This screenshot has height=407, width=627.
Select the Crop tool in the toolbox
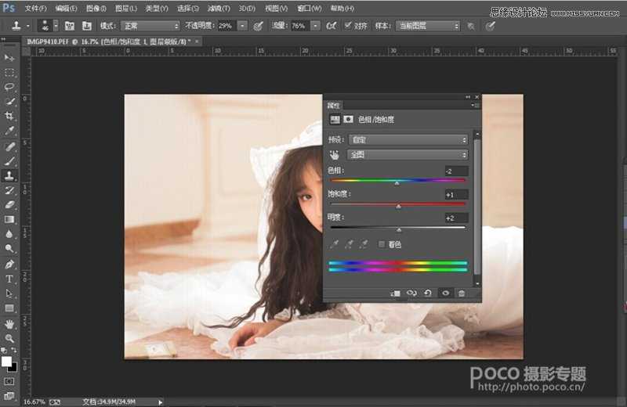click(x=10, y=116)
